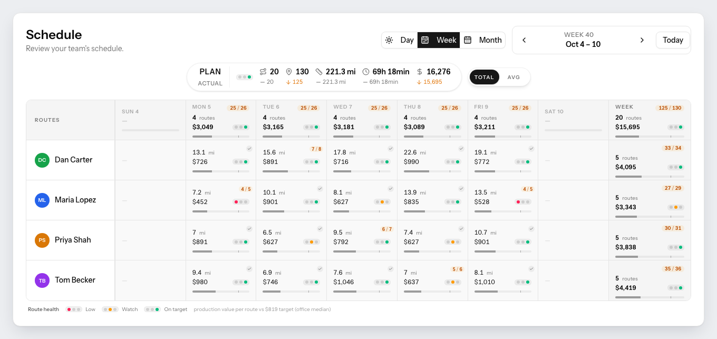
Task: Click Maria Lopez's weekly $3,343 health dots
Action: click(x=676, y=207)
